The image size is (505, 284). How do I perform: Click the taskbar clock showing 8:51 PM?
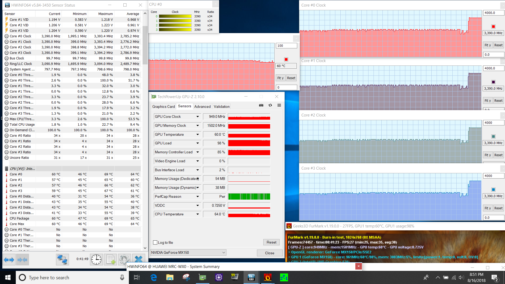(477, 277)
